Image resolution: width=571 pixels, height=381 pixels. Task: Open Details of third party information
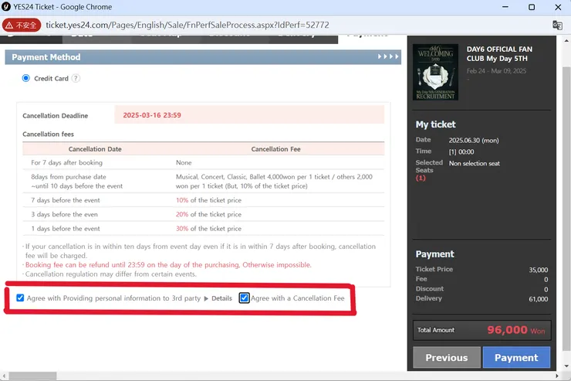pyautogui.click(x=221, y=298)
